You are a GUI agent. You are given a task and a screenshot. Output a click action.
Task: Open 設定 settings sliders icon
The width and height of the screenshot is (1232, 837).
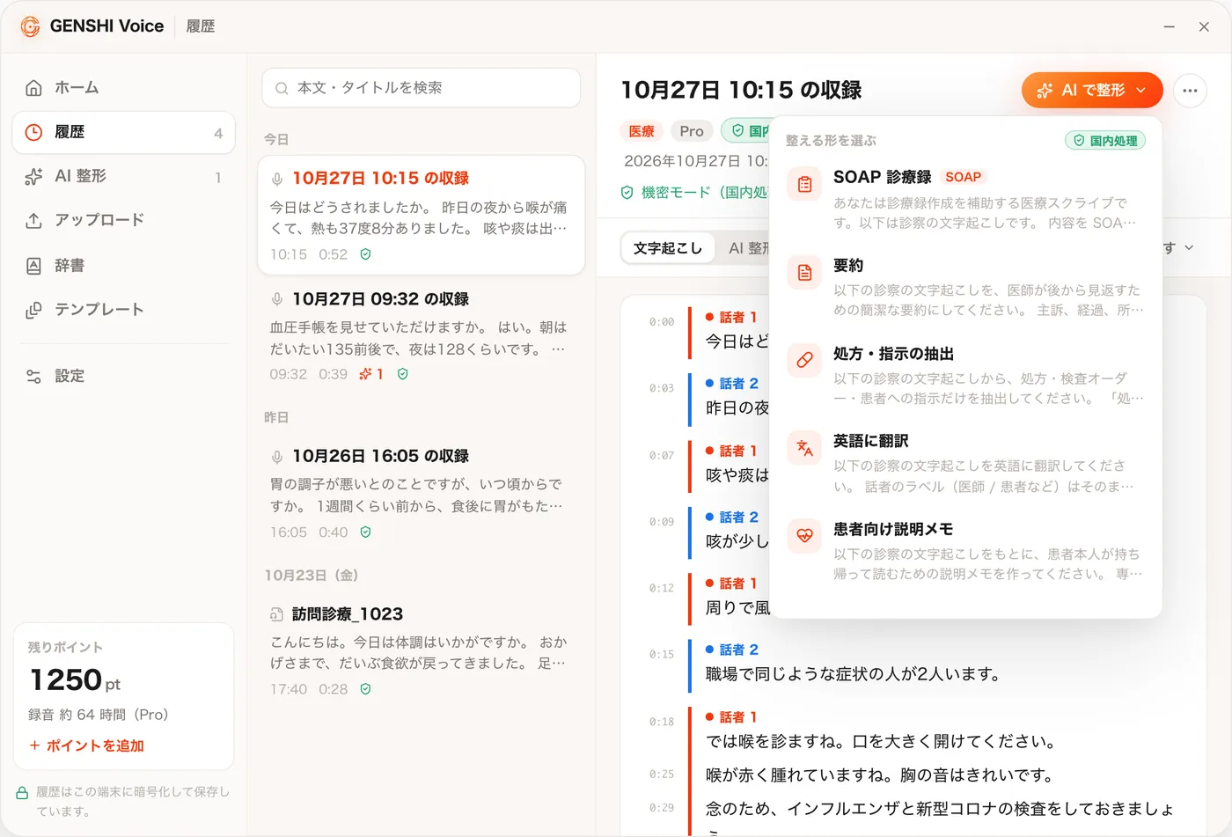pos(33,377)
